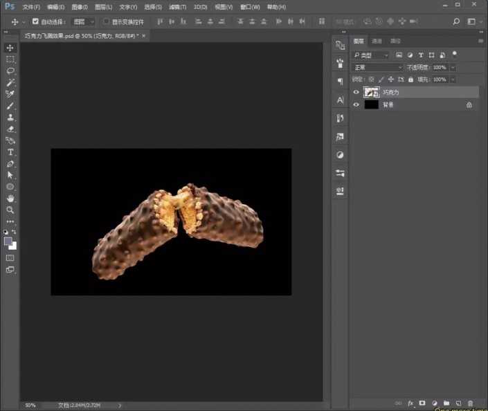Select the Lasso tool
488x411 pixels.
tap(10, 71)
